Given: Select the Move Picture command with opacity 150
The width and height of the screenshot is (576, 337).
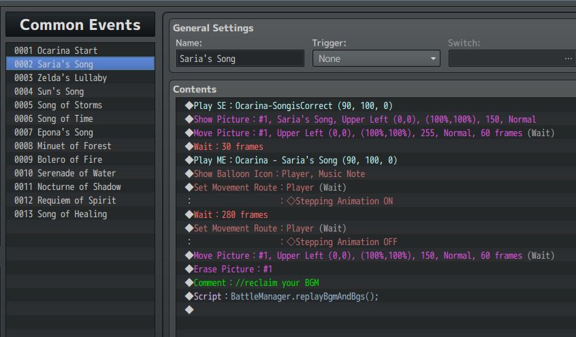Looking at the screenshot, I should pyautogui.click(x=376, y=255).
